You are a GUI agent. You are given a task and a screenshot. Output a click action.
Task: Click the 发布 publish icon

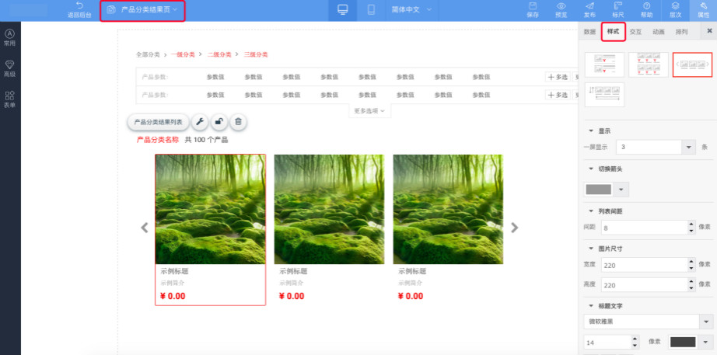pyautogui.click(x=589, y=6)
